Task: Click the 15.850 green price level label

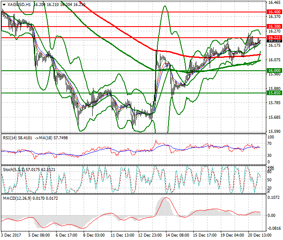Action: [274, 93]
